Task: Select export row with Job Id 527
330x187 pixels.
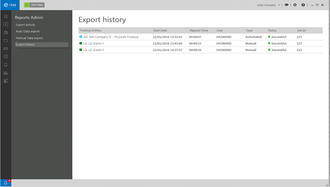Action: [x=200, y=44]
